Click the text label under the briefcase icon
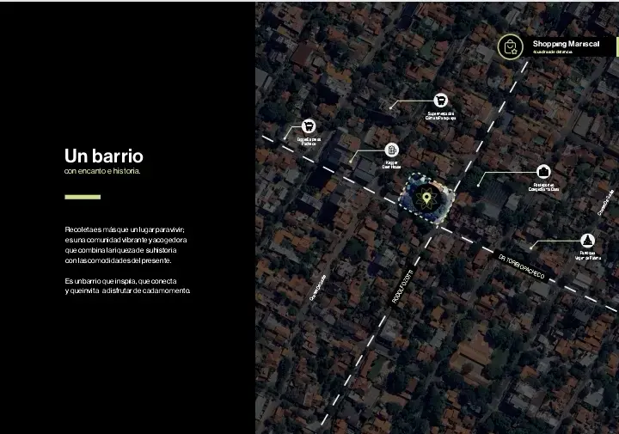The image size is (619, 434). (543, 186)
